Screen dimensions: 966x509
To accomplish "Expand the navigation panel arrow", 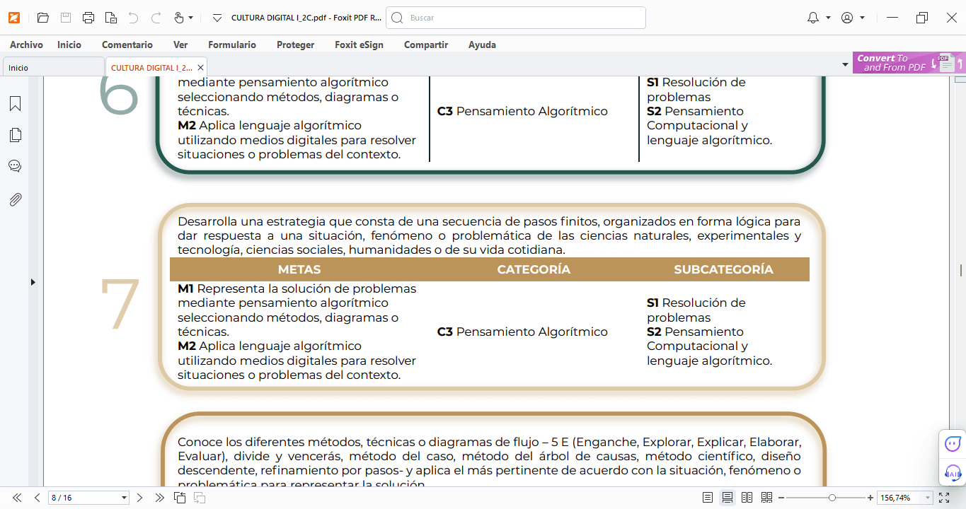I will [33, 282].
